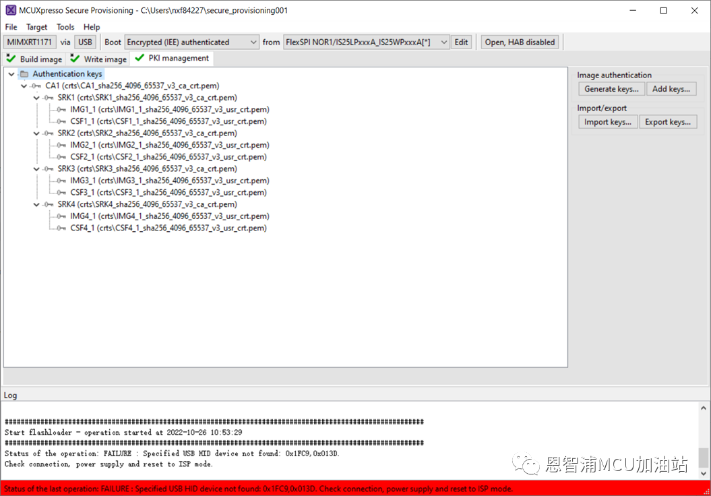Click the key icon next to IMG2_1

pyautogui.click(x=62, y=145)
